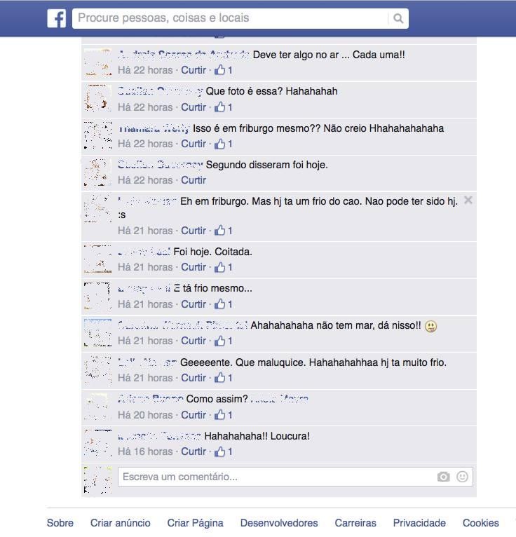Open the Desenvolvedores footer link
Screen dimensions: 516x537
pyautogui.click(x=279, y=523)
